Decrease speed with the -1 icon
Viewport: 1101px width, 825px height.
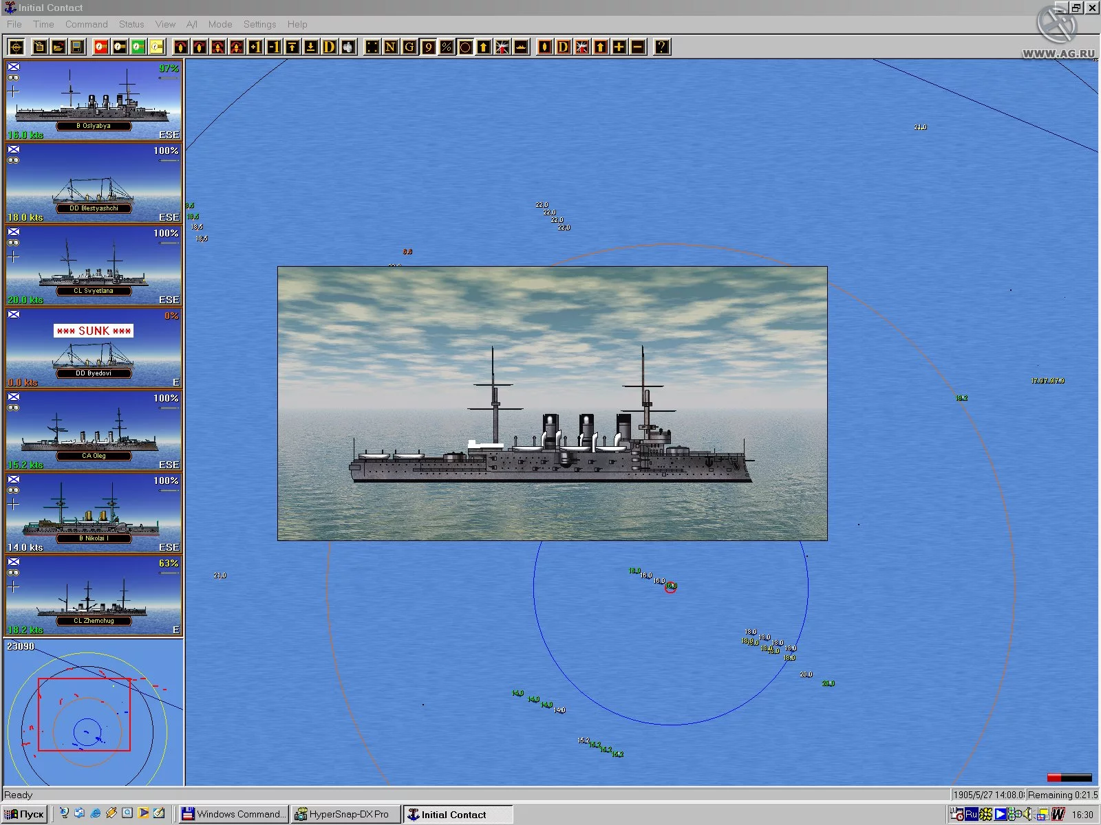(274, 47)
